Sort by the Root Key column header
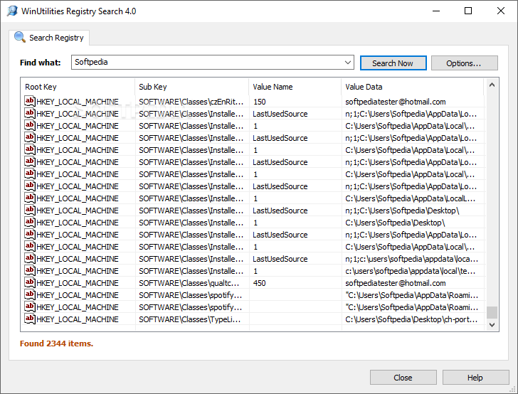518x394 pixels. 78,87
